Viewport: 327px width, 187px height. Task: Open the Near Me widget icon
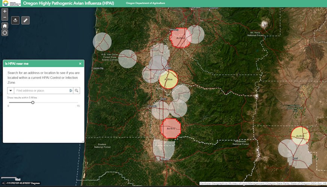(16, 20)
